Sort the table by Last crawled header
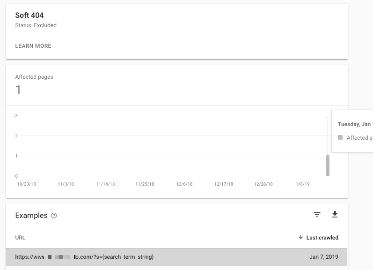Viewport: 373px width, 270px height. point(322,238)
